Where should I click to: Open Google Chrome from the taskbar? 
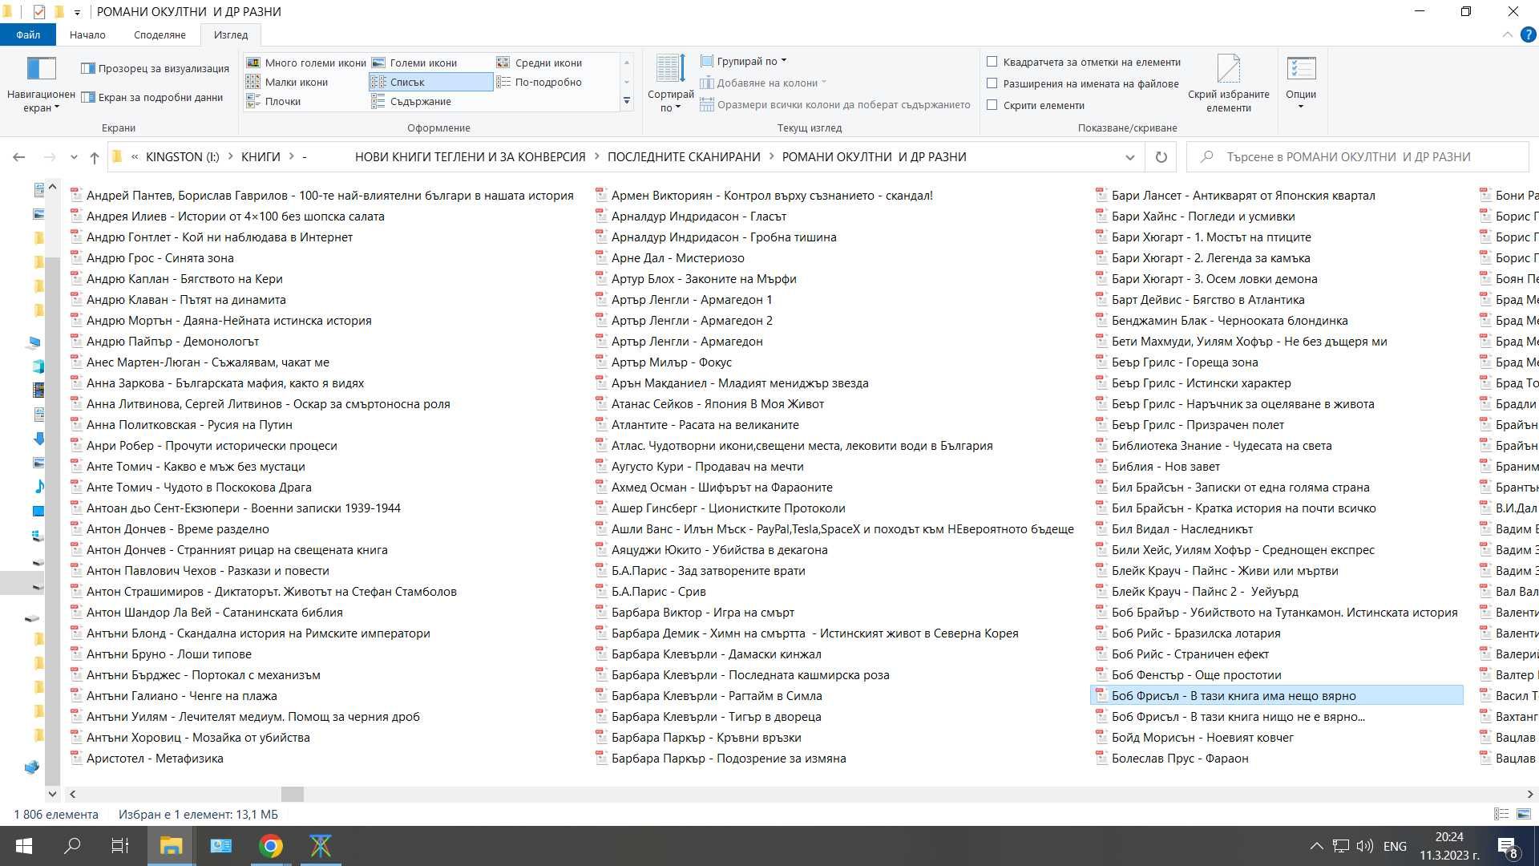271,846
